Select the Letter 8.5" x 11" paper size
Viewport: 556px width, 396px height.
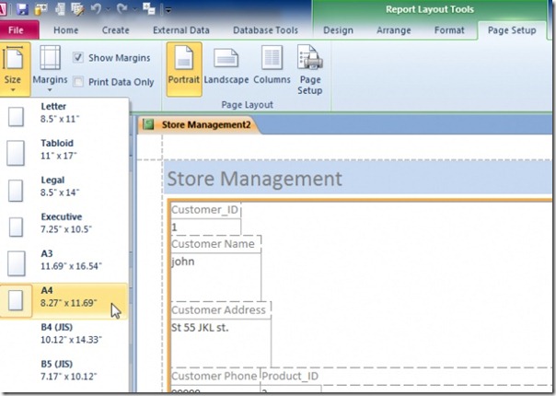pyautogui.click(x=63, y=112)
